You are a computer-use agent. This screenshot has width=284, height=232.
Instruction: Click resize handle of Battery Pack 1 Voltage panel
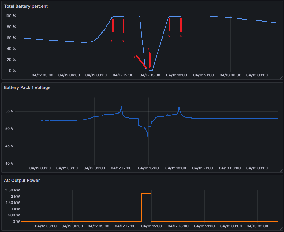281,171
